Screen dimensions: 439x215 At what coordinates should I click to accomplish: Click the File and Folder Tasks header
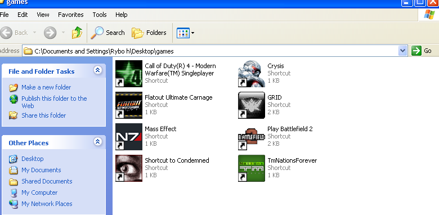42,71
